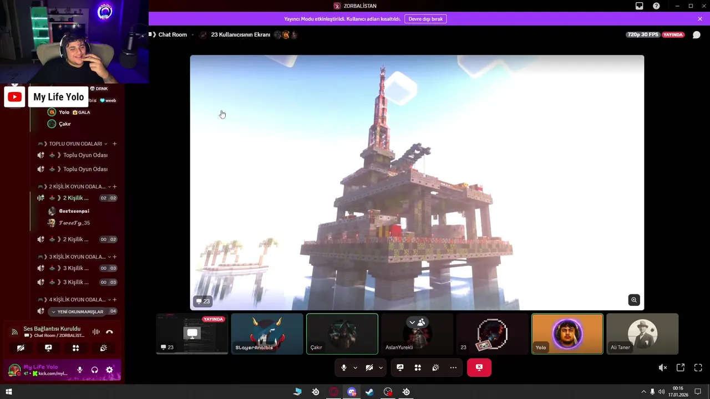Screen dimensions: 710x399
Task: Toggle stream audio mute speaker icon
Action: pyautogui.click(x=662, y=367)
